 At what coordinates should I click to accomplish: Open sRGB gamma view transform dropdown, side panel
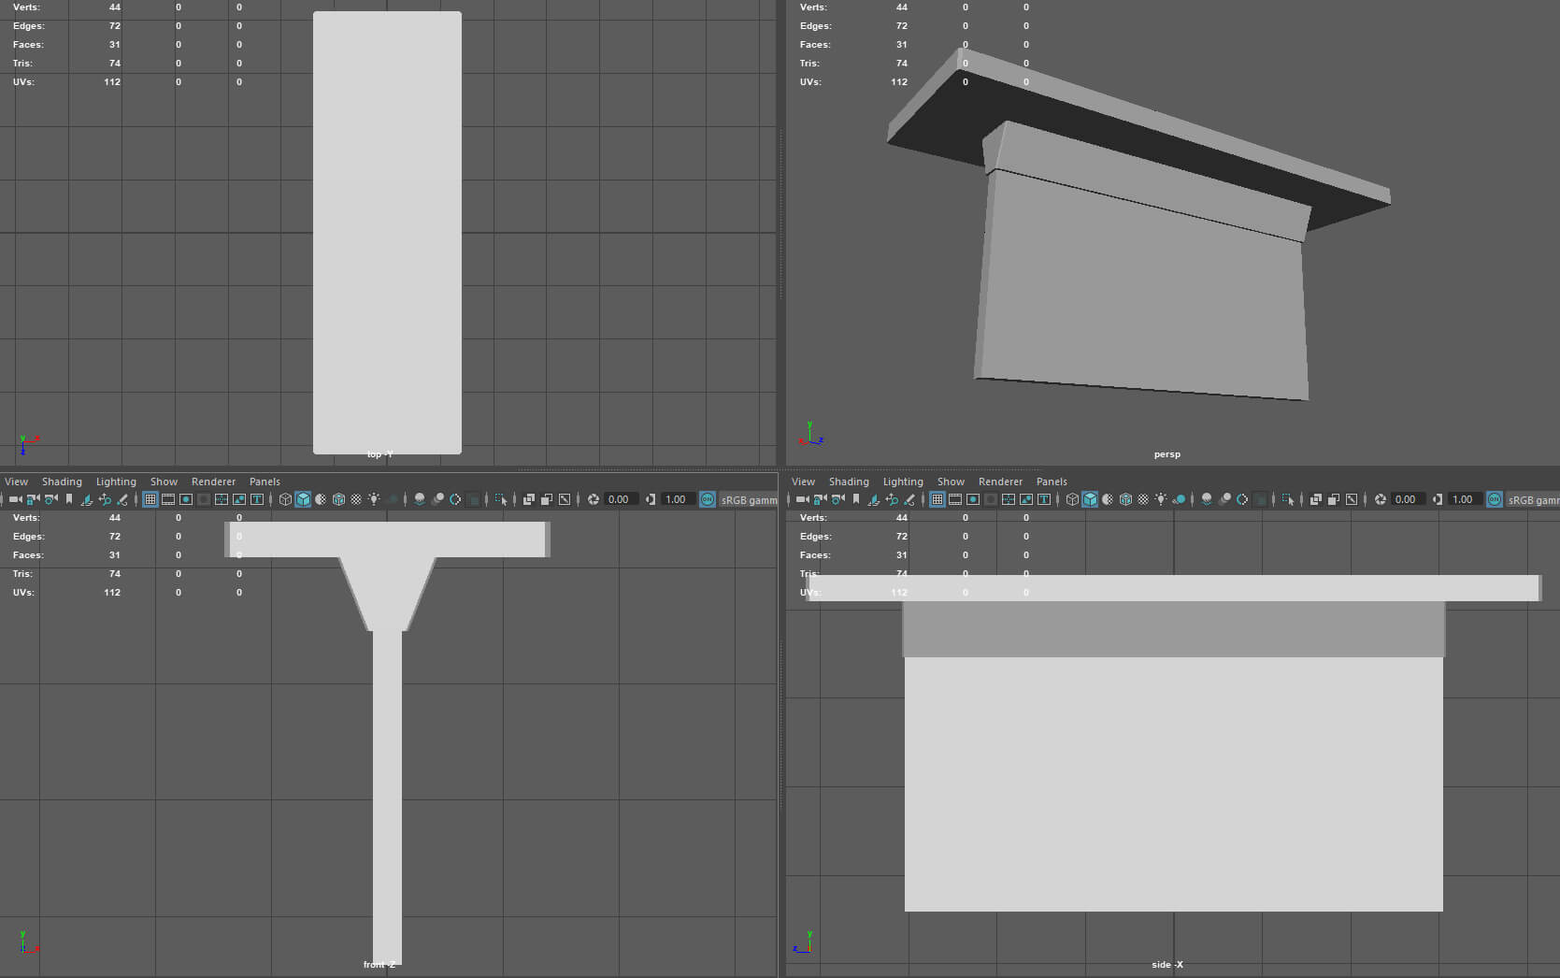pyautogui.click(x=1533, y=499)
